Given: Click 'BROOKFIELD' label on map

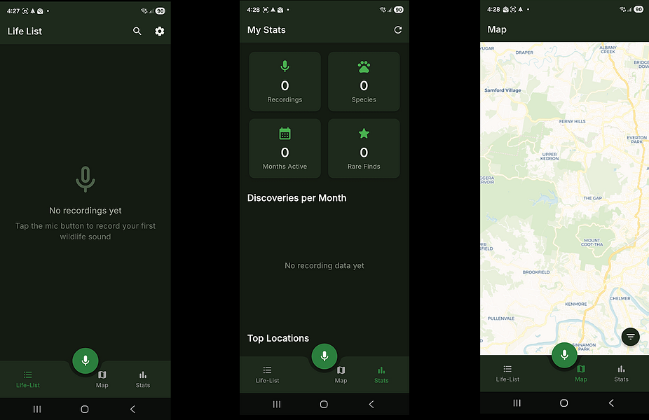Looking at the screenshot, I should click(536, 272).
